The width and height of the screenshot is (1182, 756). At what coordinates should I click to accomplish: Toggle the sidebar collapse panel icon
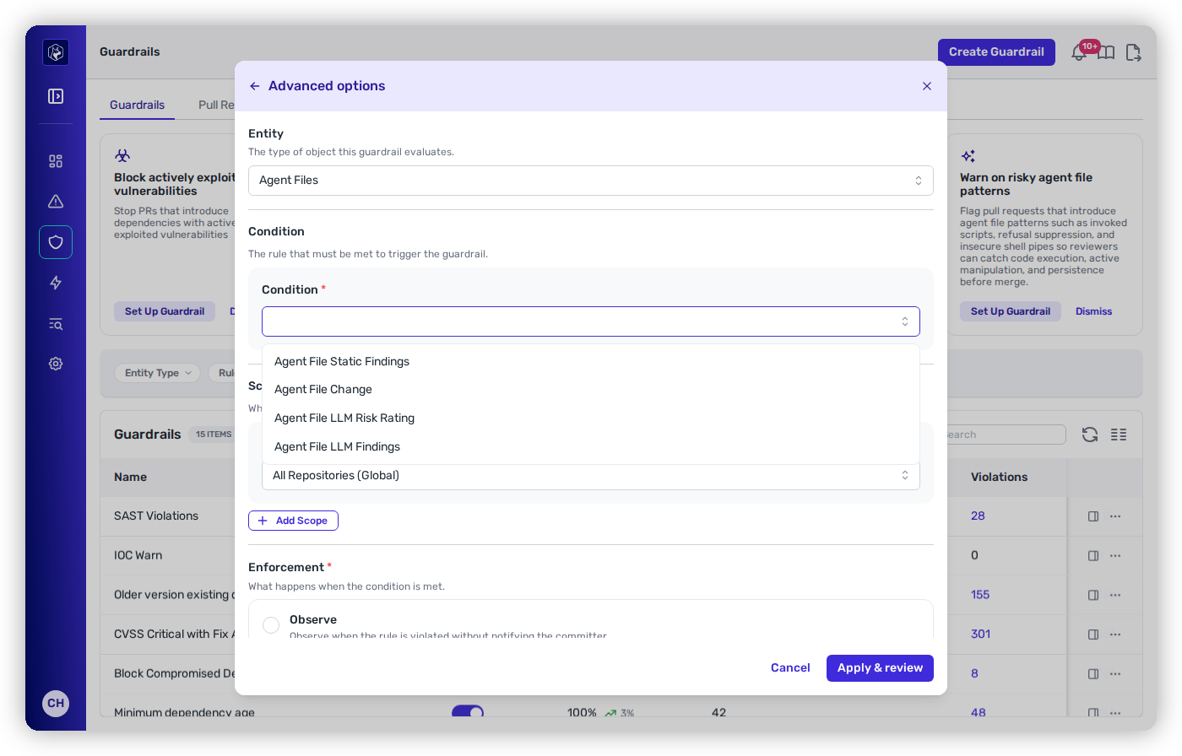point(56,96)
